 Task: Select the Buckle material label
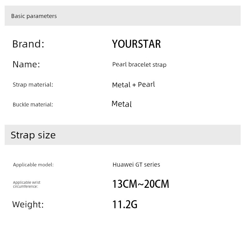click(x=33, y=105)
